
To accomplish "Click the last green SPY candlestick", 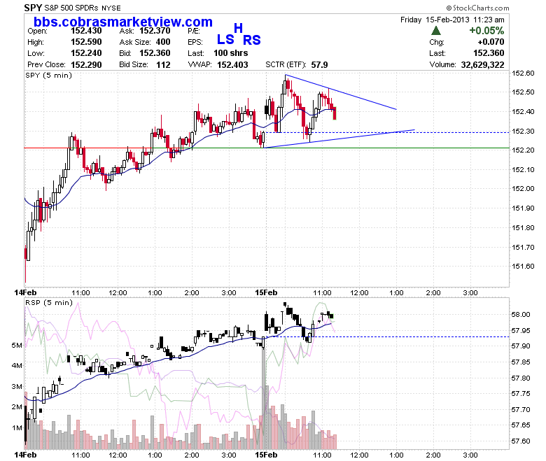I will 335,113.
